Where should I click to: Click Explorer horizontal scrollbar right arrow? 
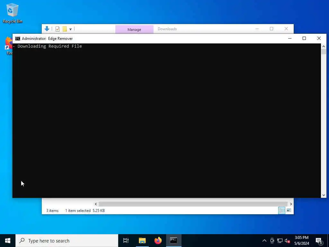point(291,204)
